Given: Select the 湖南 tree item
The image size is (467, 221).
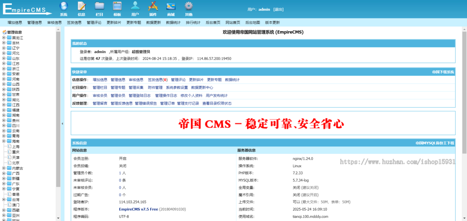Looking at the screenshot, I should 16,116.
